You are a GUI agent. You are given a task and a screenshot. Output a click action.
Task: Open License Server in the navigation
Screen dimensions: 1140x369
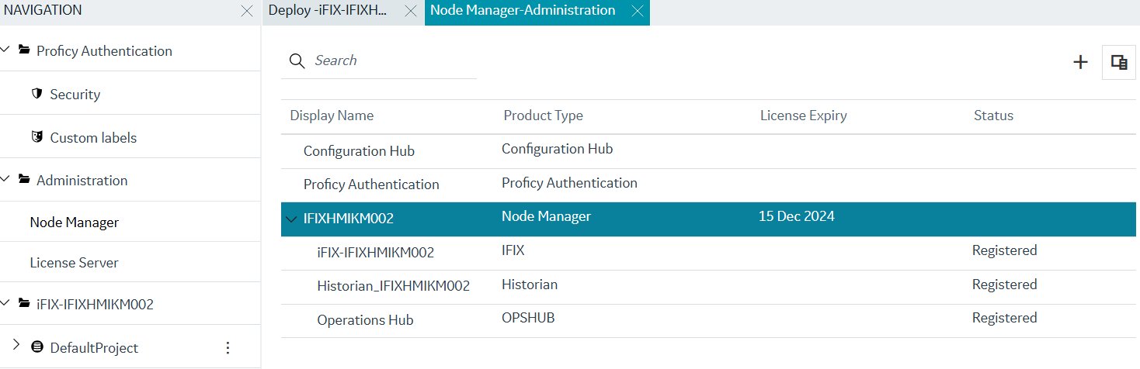[x=75, y=263]
